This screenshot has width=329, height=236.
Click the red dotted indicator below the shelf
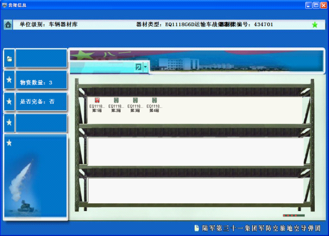pyautogui.click(x=294, y=215)
